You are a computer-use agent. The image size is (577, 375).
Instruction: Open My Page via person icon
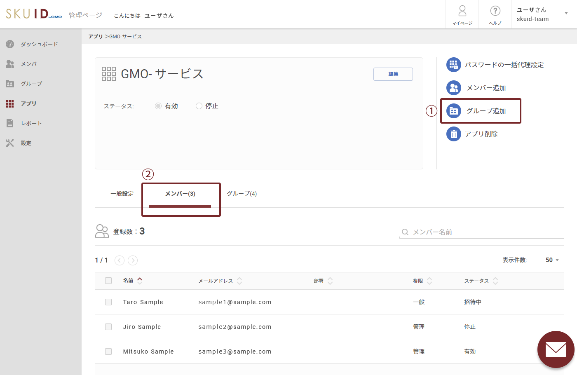(x=462, y=11)
